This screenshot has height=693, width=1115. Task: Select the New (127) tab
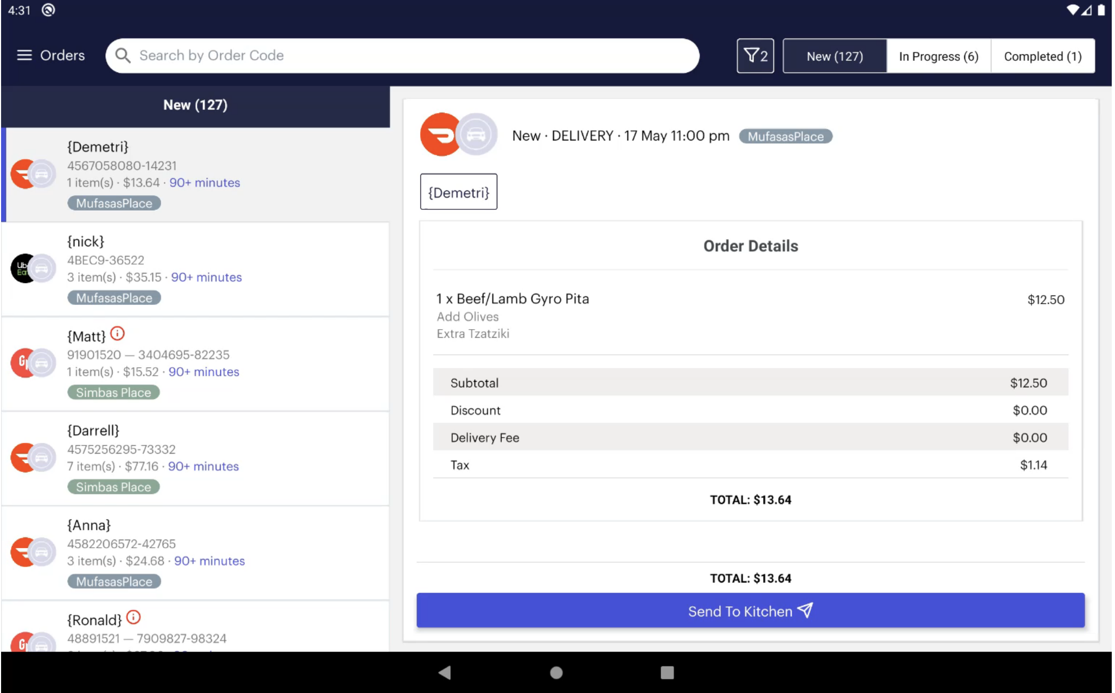pyautogui.click(x=835, y=56)
